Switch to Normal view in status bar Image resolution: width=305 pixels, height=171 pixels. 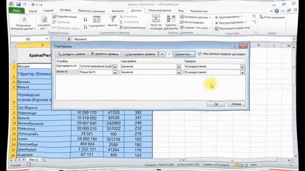pyautogui.click(x=236, y=165)
